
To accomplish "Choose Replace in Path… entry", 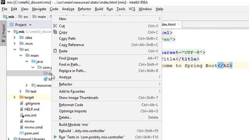I will tap(107, 71).
